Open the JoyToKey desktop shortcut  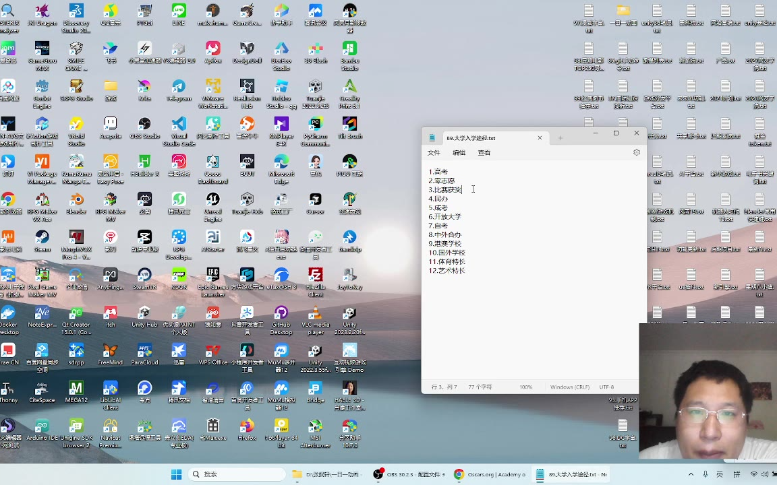(350, 278)
